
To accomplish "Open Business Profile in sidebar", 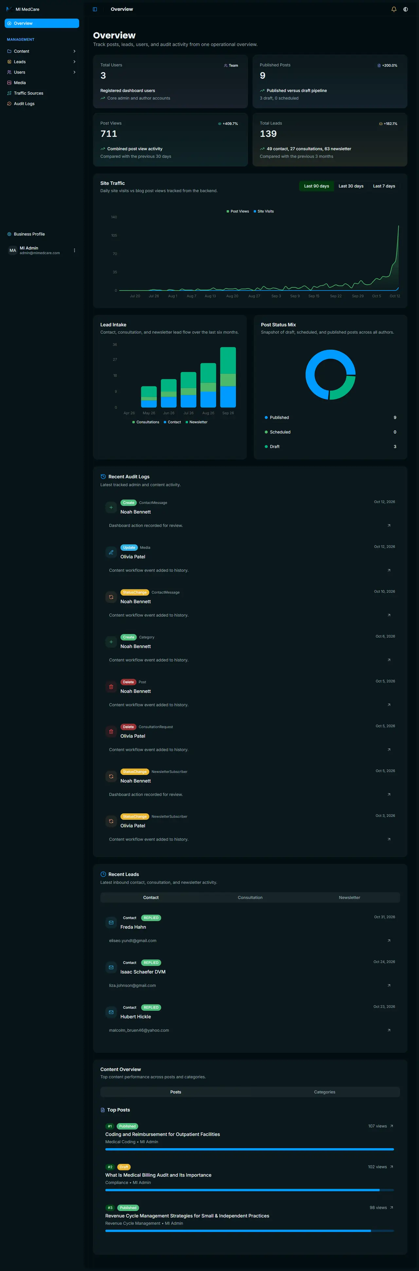I will tap(42, 234).
